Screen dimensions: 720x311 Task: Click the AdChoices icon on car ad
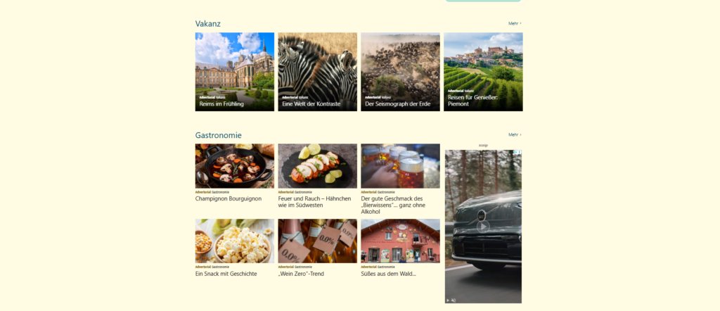click(x=517, y=152)
